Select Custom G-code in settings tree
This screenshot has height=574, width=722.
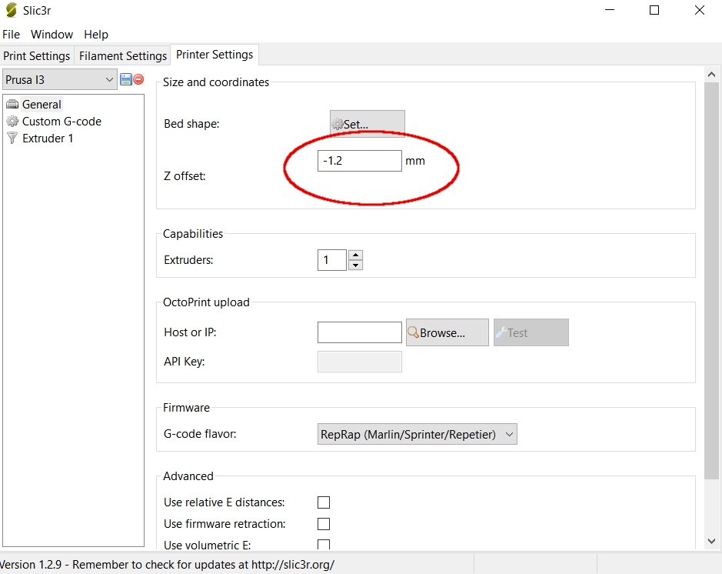click(x=62, y=121)
